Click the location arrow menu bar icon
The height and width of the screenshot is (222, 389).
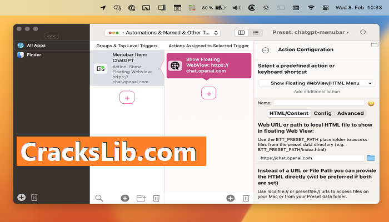click(x=103, y=8)
